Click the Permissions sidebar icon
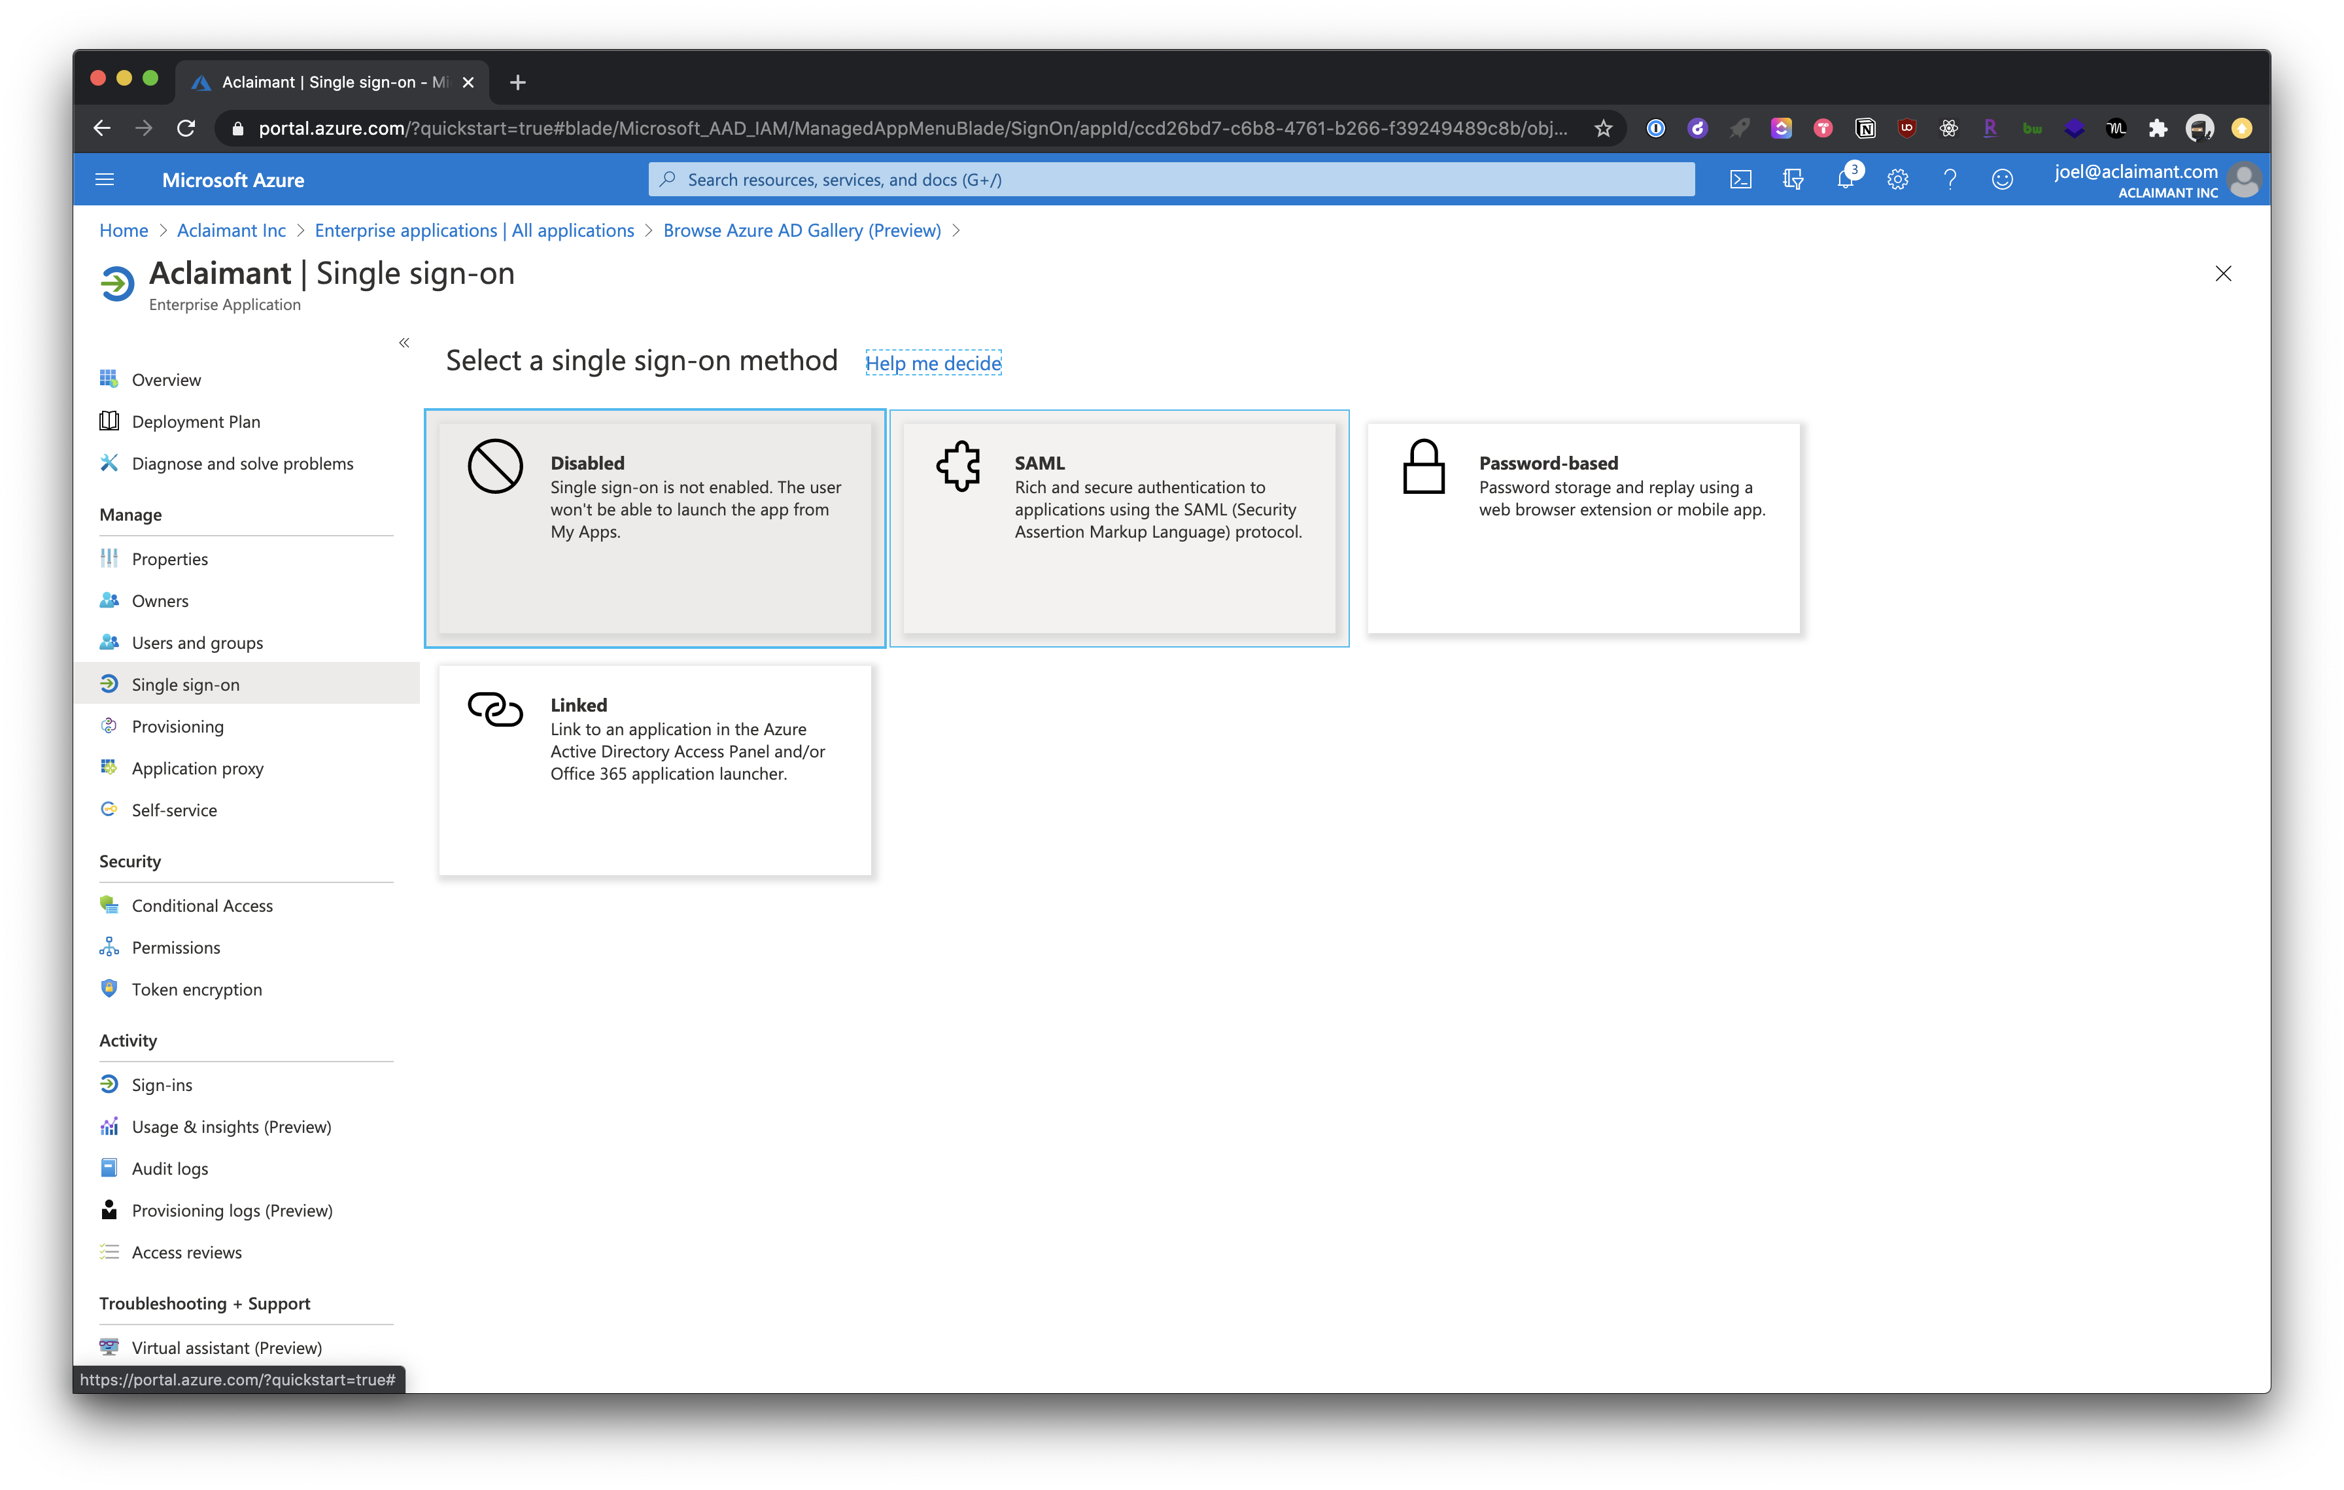 click(109, 946)
